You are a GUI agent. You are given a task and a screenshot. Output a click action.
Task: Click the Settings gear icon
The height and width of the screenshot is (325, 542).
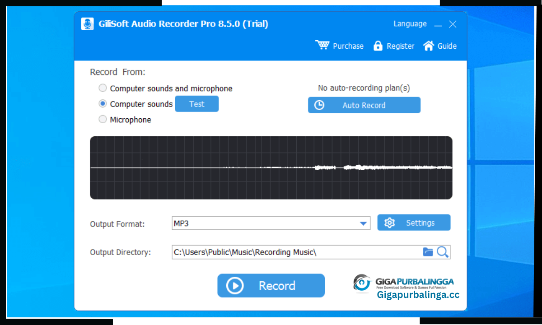[389, 223]
